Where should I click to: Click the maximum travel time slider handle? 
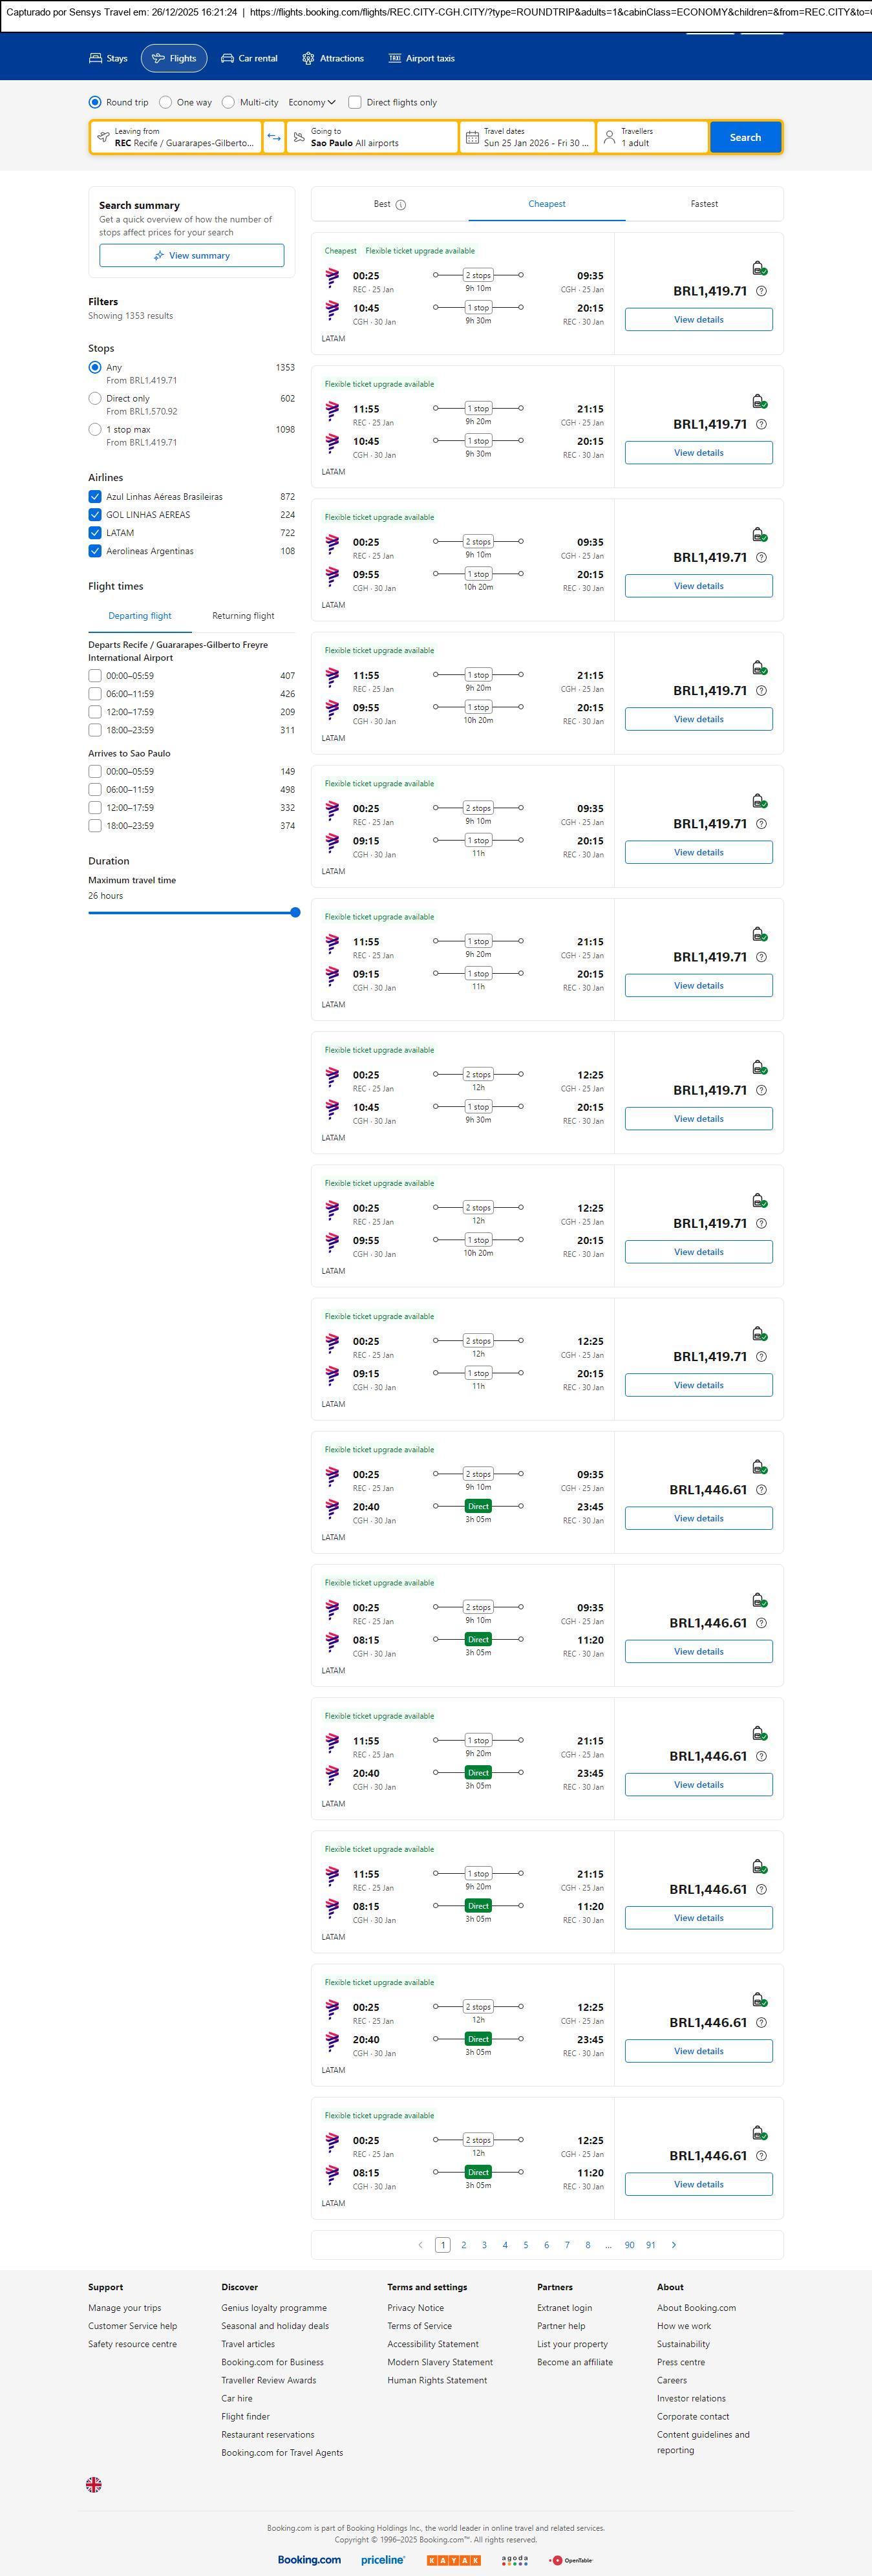pyautogui.click(x=295, y=912)
